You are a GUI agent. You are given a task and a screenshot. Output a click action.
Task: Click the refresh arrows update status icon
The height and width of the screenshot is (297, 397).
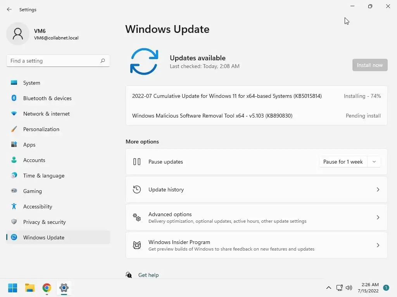pos(144,61)
